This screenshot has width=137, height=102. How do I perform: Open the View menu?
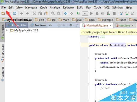pyautogui.click(x=19, y=7)
